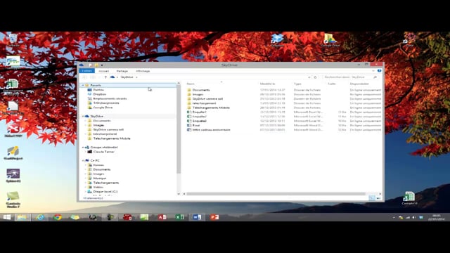Image resolution: width=450 pixels, height=253 pixels.
Task: Collapse the Groupe résidentiel node
Action: [83, 147]
